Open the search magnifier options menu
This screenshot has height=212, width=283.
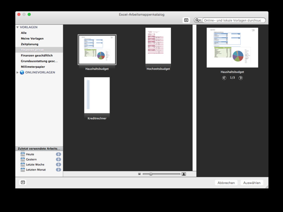click(198, 20)
